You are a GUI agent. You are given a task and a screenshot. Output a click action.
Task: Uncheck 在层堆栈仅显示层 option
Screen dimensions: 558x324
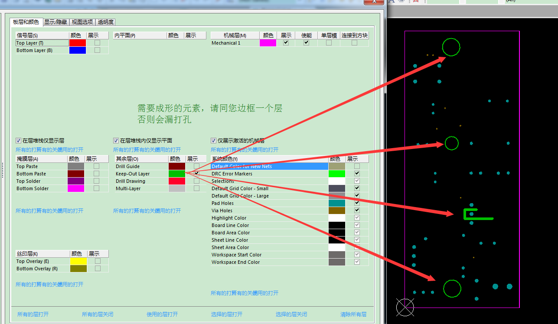pos(18,140)
